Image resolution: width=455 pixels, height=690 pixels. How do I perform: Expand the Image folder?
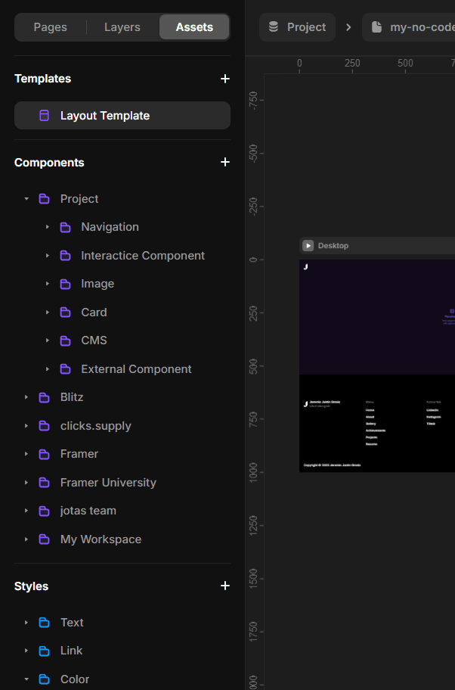(x=48, y=284)
